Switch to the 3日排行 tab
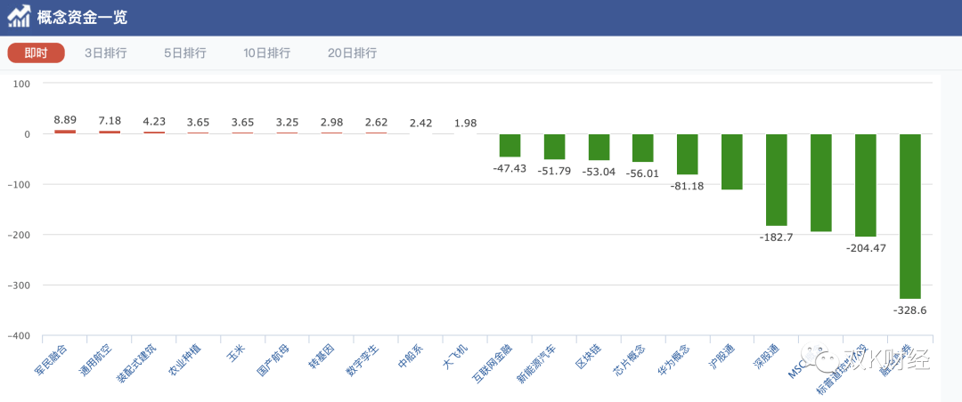Screen dimensions: 962x402 [x=105, y=52]
